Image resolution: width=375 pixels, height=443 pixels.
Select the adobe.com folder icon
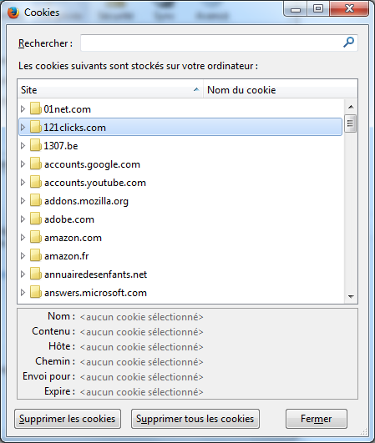point(36,219)
